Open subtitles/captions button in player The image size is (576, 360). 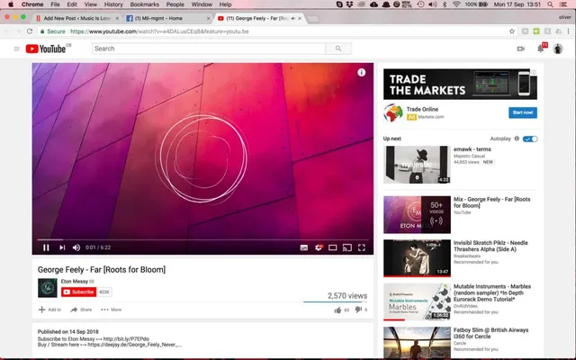(x=304, y=247)
